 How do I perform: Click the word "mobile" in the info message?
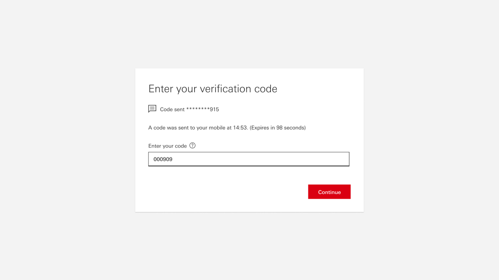pos(216,128)
